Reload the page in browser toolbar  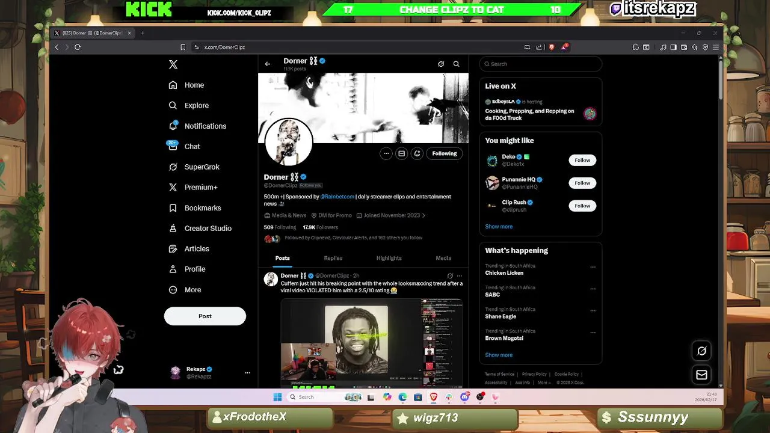[78, 47]
